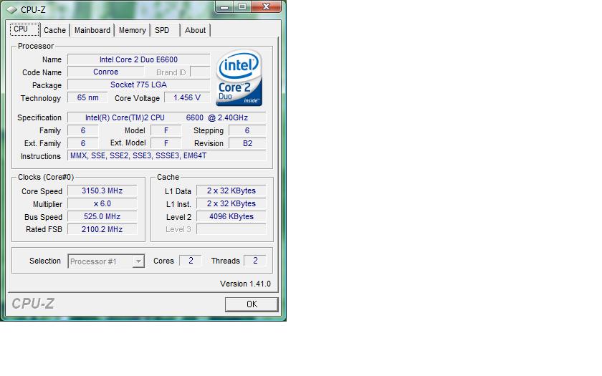Maximize the CPU-Z window

pyautogui.click(x=242, y=6)
